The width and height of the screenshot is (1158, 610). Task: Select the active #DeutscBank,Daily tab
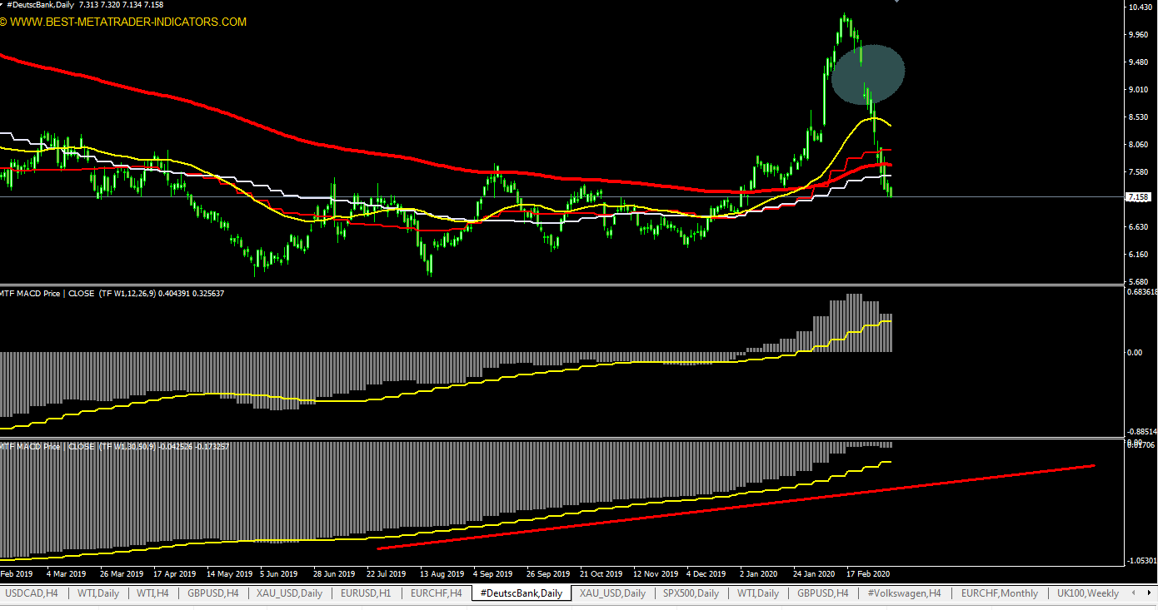(522, 593)
